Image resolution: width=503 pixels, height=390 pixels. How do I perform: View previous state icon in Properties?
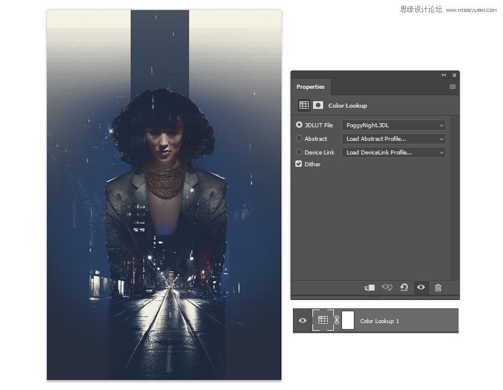[387, 287]
